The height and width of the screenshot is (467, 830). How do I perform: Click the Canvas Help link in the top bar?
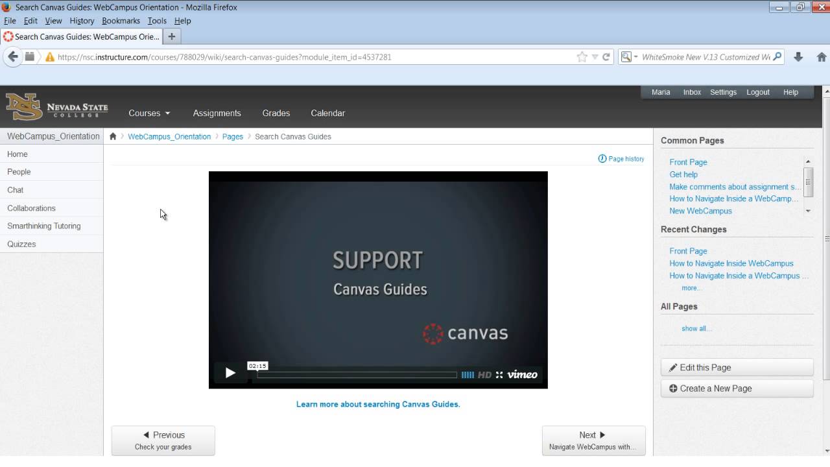(x=790, y=92)
